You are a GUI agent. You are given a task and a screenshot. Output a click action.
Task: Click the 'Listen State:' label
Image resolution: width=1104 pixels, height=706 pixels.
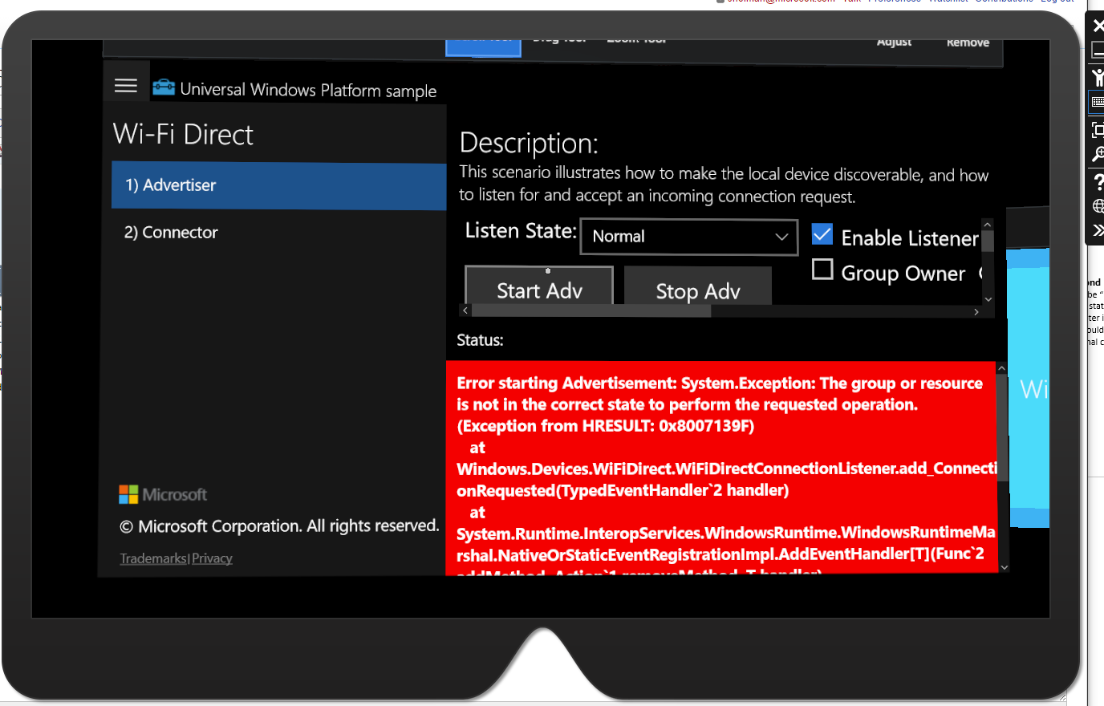(x=521, y=231)
